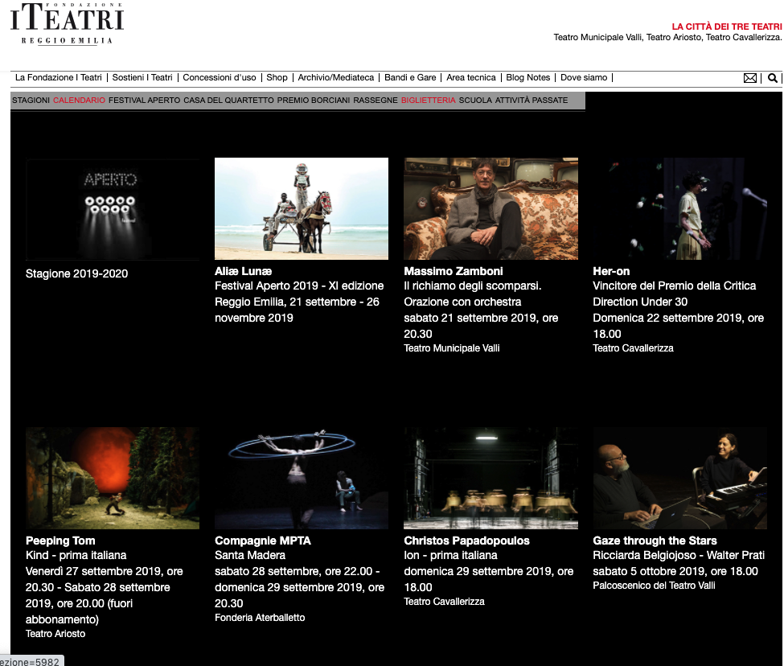Open Archivio/Mediateca menu item
This screenshot has width=784, height=666.
coord(335,77)
